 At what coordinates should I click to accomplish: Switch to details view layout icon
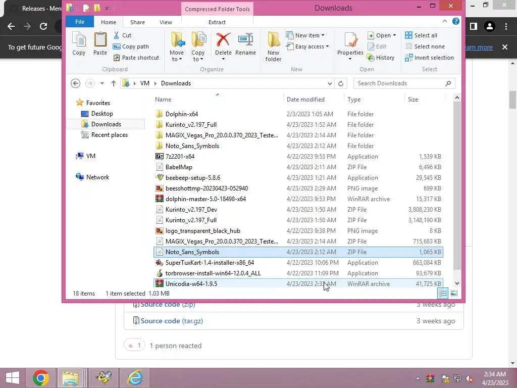click(443, 293)
